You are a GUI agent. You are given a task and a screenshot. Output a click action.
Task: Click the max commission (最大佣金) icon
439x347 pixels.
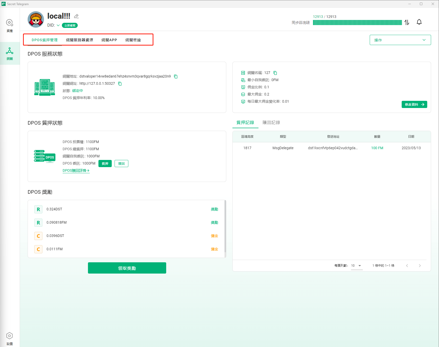coord(243,94)
